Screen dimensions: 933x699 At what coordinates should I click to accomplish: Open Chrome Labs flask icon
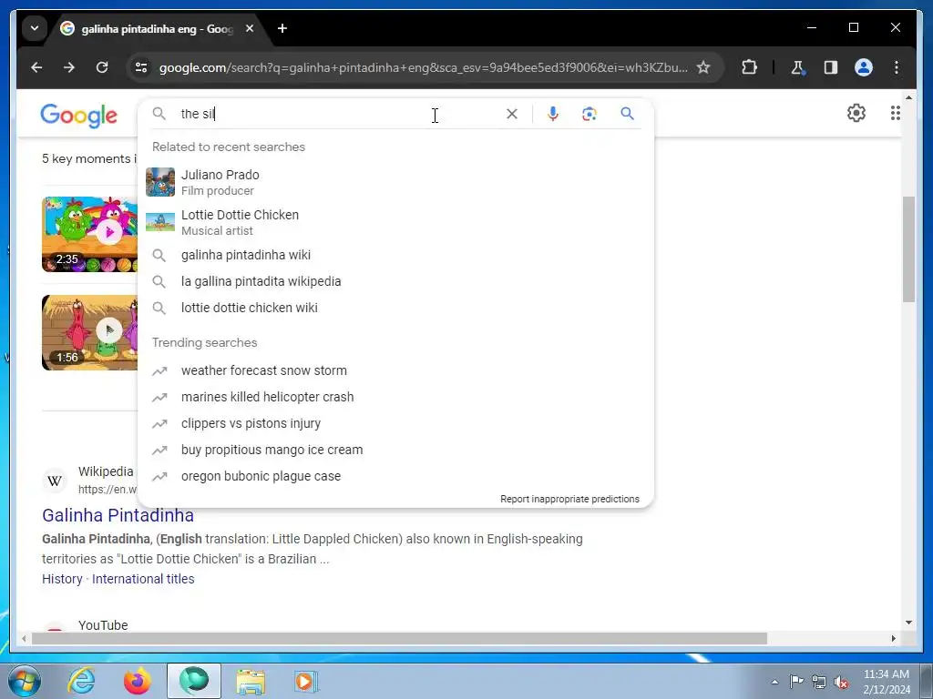click(x=797, y=67)
